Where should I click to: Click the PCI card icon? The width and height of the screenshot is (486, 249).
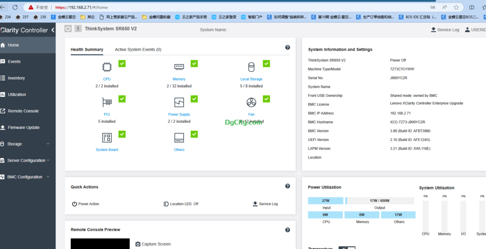coord(107,102)
